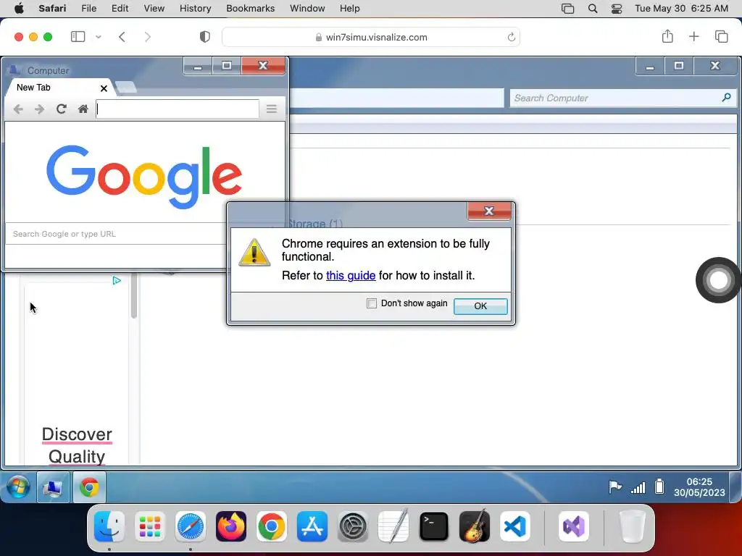Click the Search Computer magnifier icon

pyautogui.click(x=726, y=98)
